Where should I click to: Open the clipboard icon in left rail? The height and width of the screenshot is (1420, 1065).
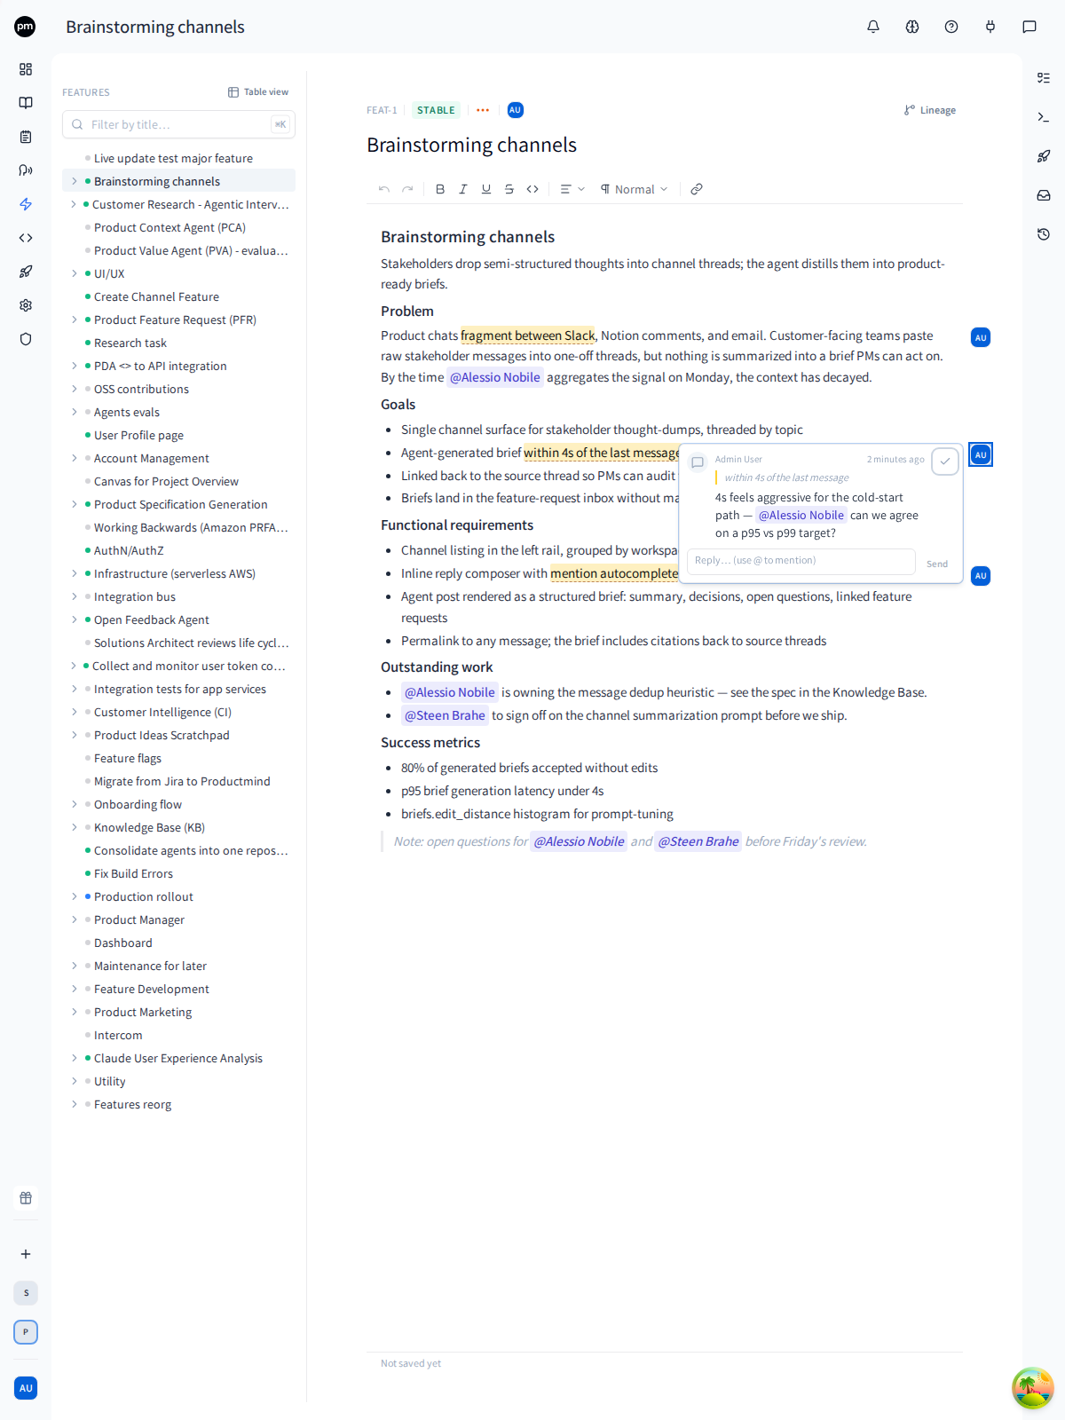tap(26, 137)
